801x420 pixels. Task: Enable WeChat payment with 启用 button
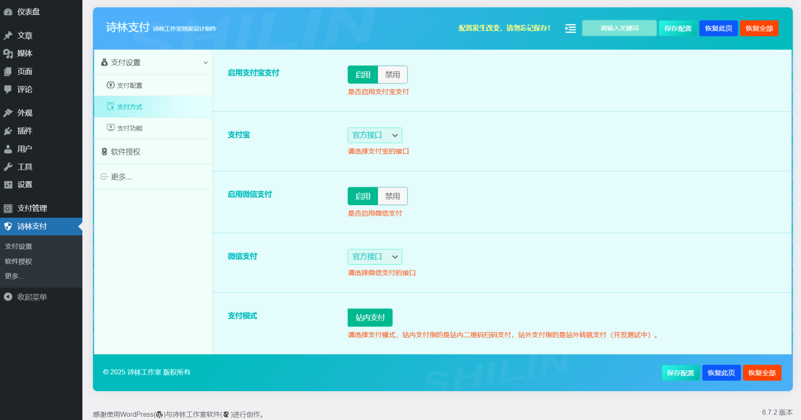(363, 196)
